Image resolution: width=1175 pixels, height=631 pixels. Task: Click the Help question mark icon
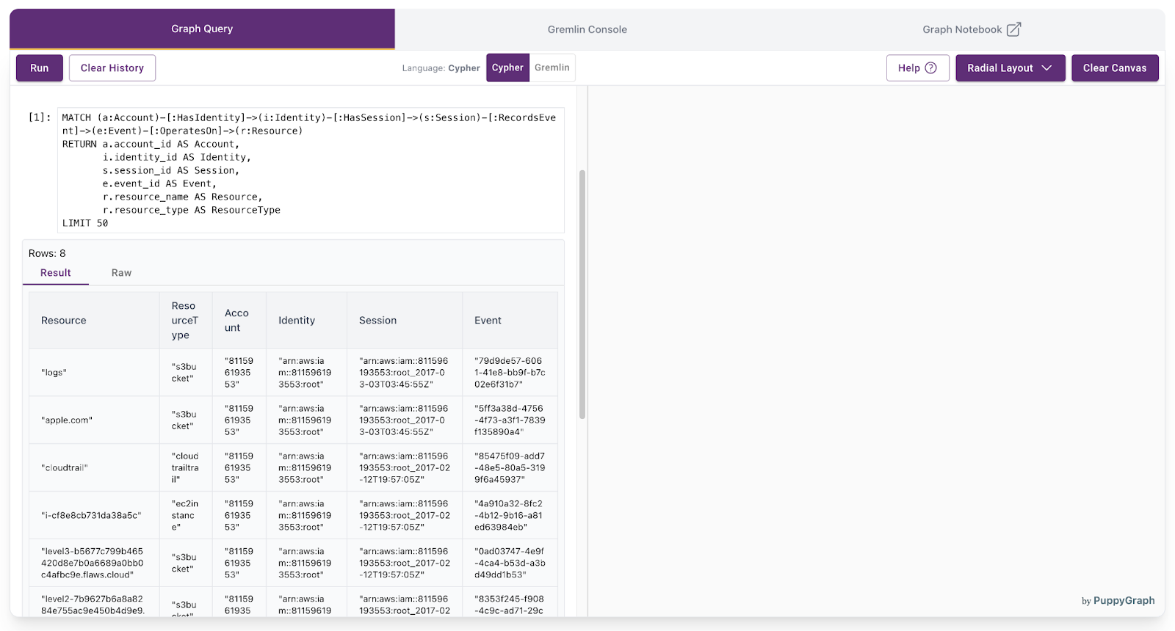click(930, 68)
